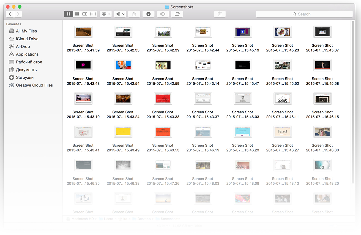The height and width of the screenshot is (235, 361).
Task: Expand the gear action menu
Action: 120,14
